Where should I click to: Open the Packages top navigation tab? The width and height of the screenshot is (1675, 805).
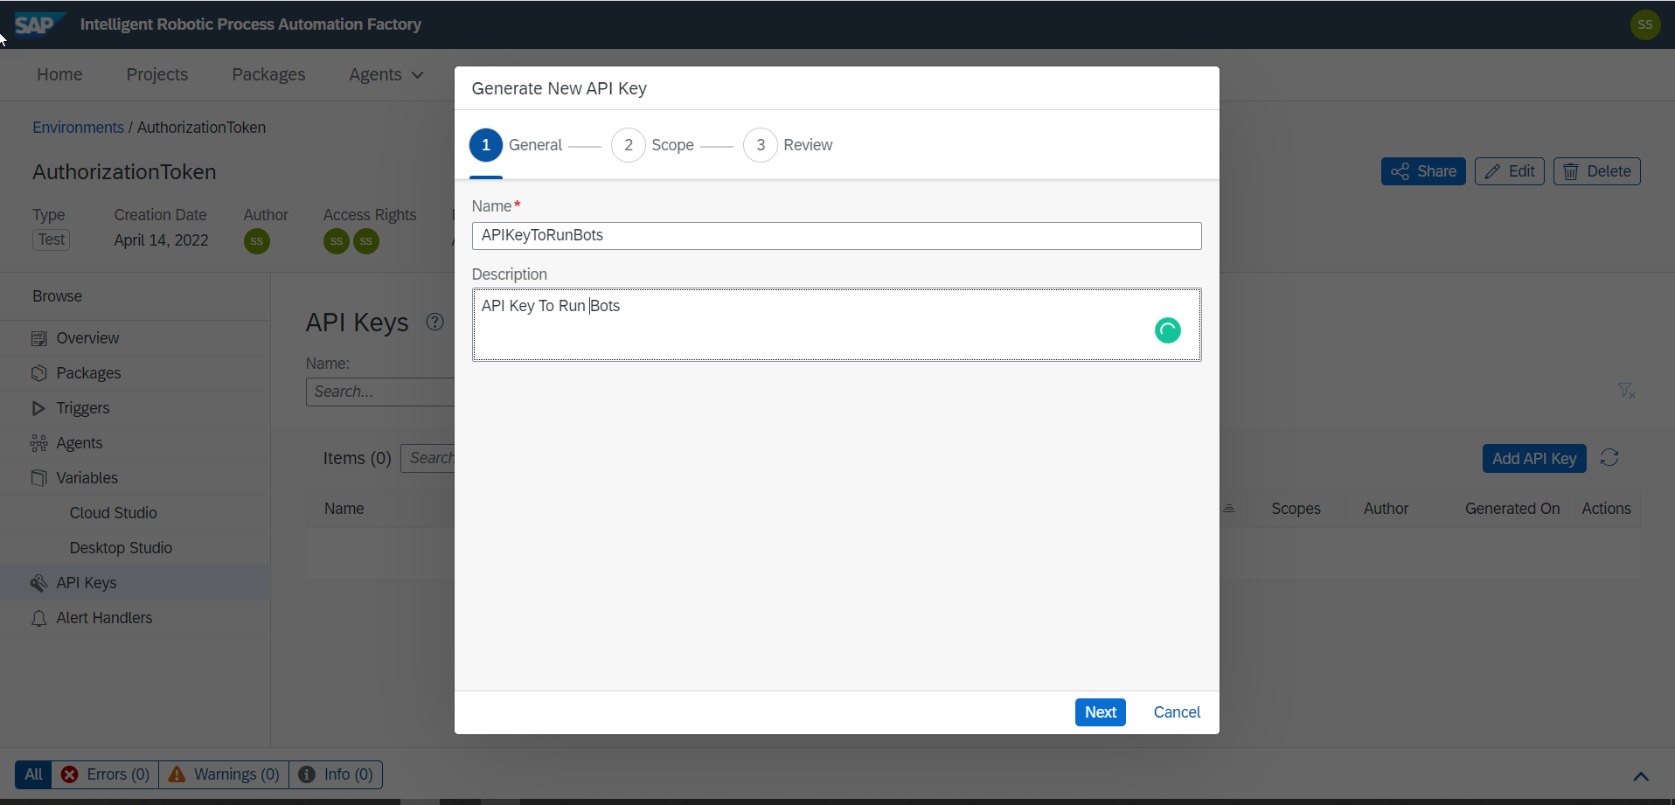pos(268,74)
